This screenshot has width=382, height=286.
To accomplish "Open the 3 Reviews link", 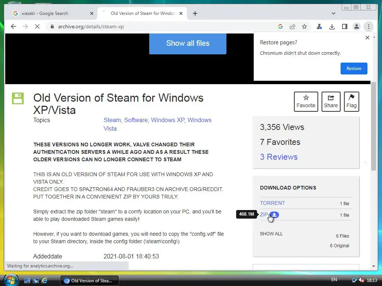I will click(279, 157).
